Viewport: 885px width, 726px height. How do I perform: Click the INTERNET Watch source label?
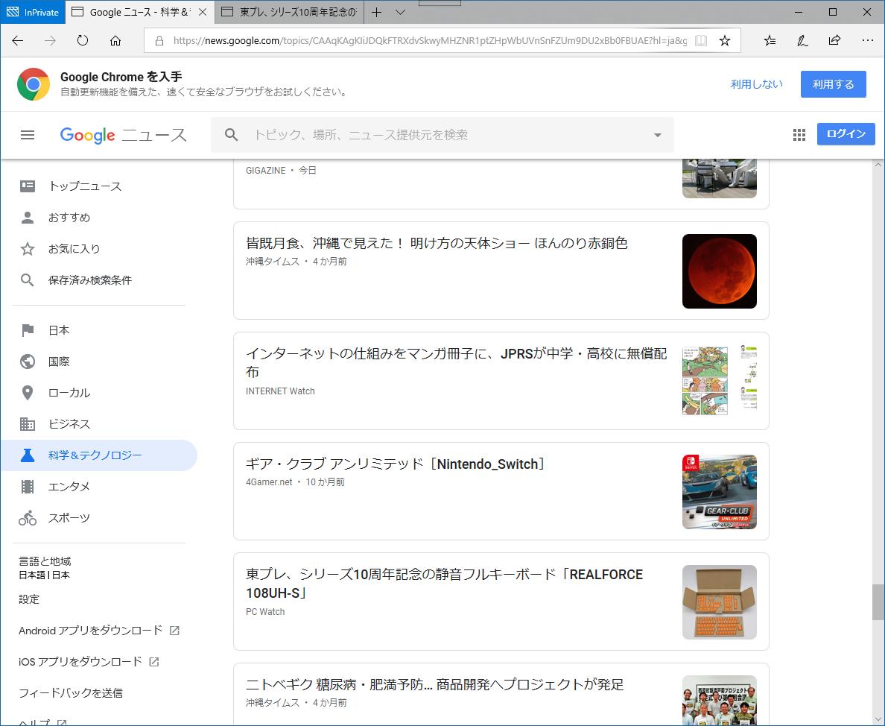[x=280, y=391]
